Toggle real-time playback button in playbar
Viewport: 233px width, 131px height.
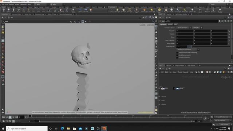click(x=13, y=121)
